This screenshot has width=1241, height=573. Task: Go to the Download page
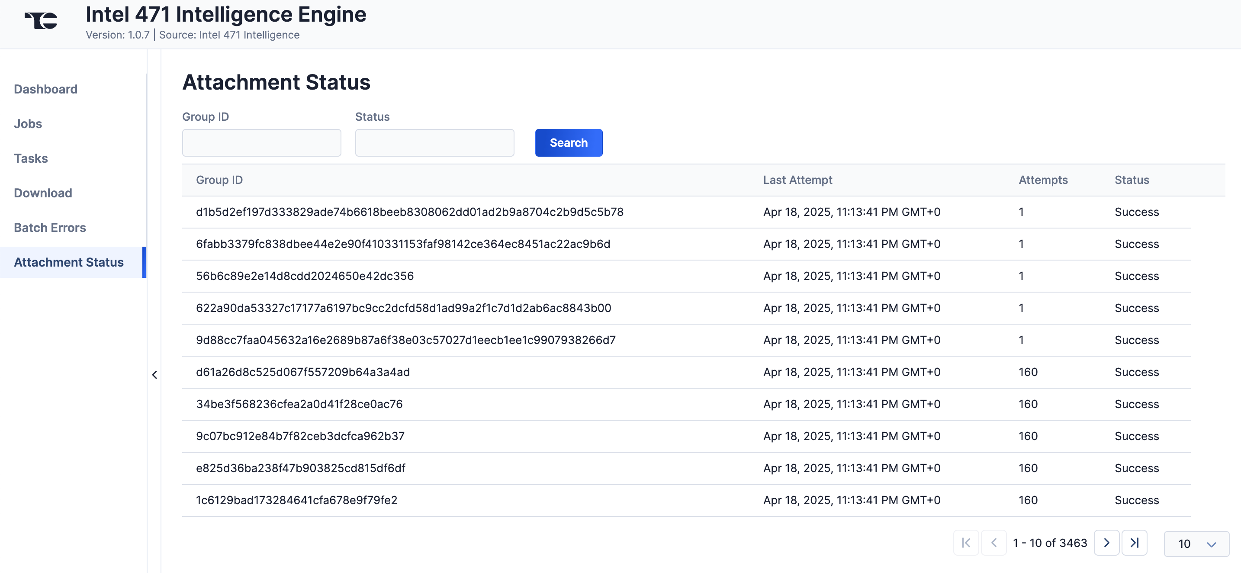tap(43, 193)
